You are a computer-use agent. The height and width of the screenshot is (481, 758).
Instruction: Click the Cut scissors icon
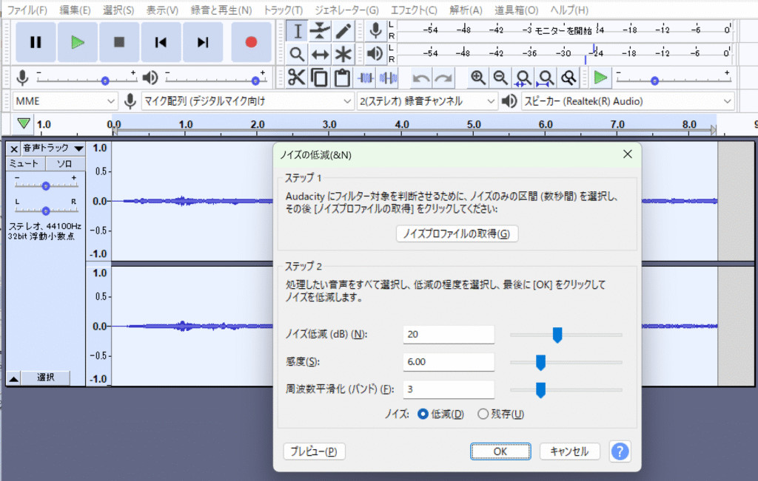pos(297,78)
